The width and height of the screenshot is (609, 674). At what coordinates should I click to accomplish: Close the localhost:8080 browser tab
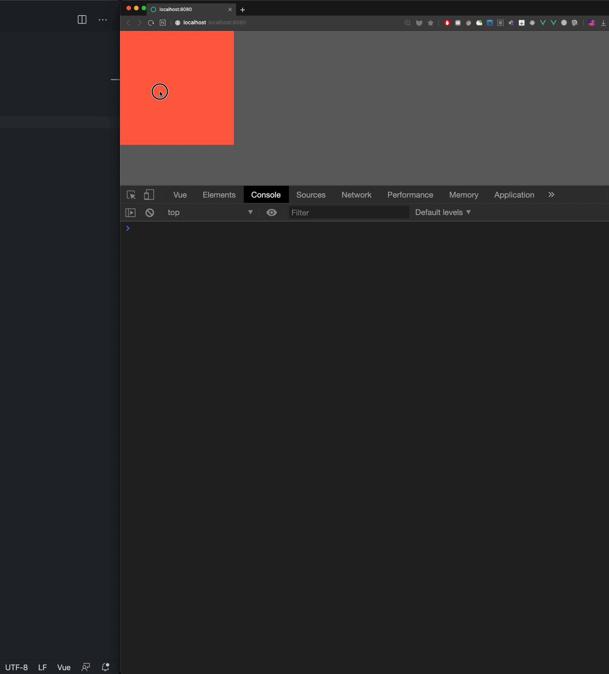point(230,9)
